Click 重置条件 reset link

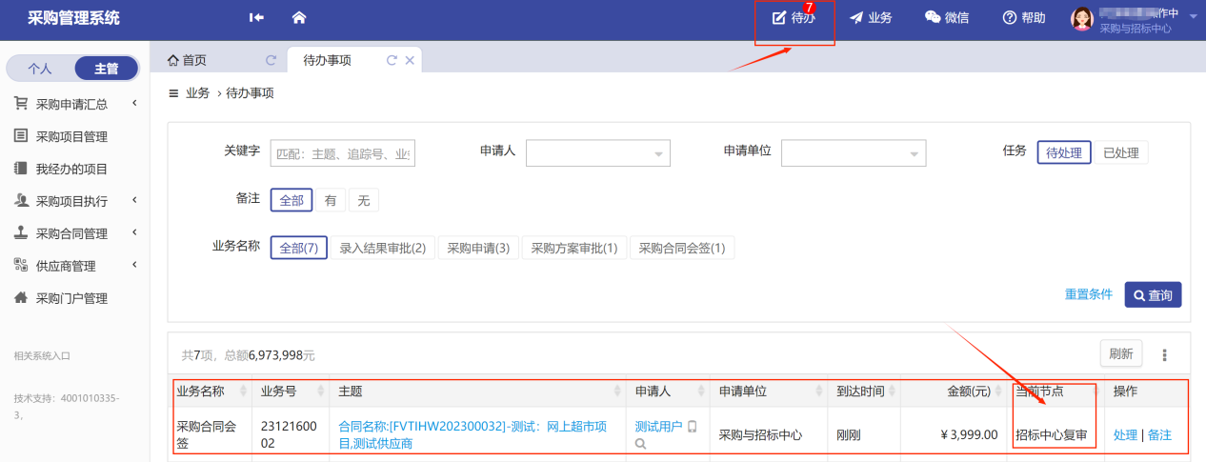tap(1088, 294)
